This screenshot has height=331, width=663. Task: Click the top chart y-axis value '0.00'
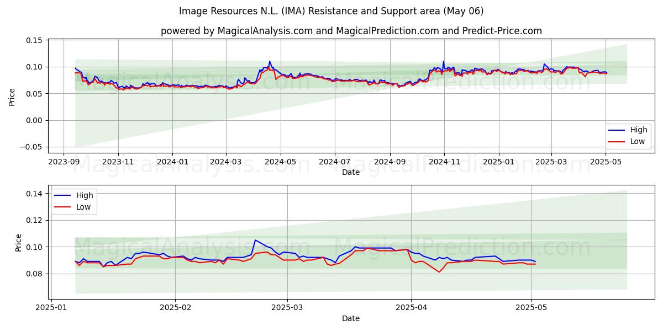pyautogui.click(x=34, y=120)
